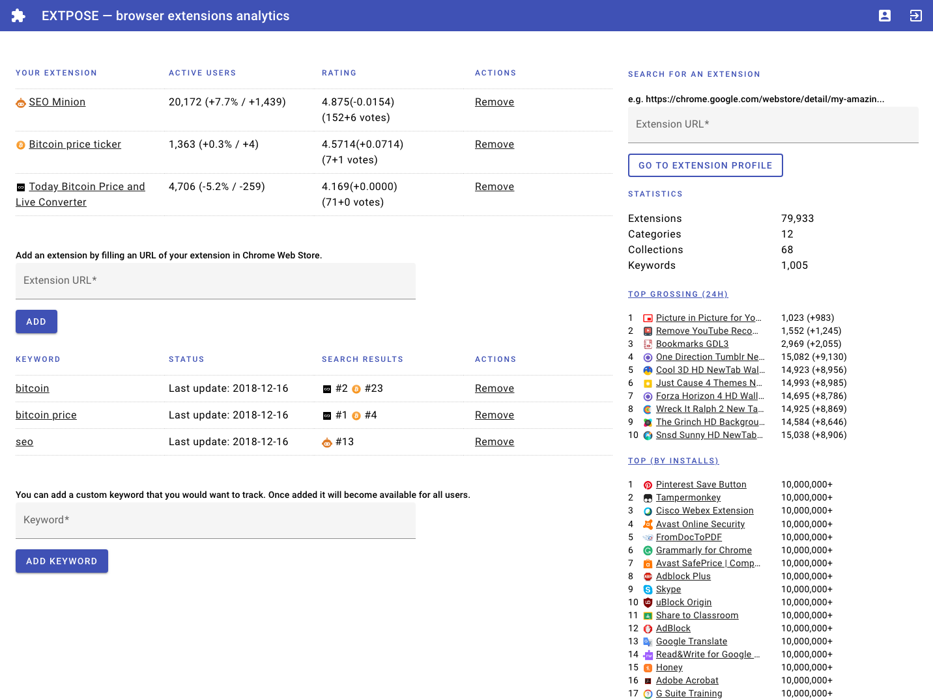Click the Keyword input field
Screen dimensions: 933x699
pos(216,521)
